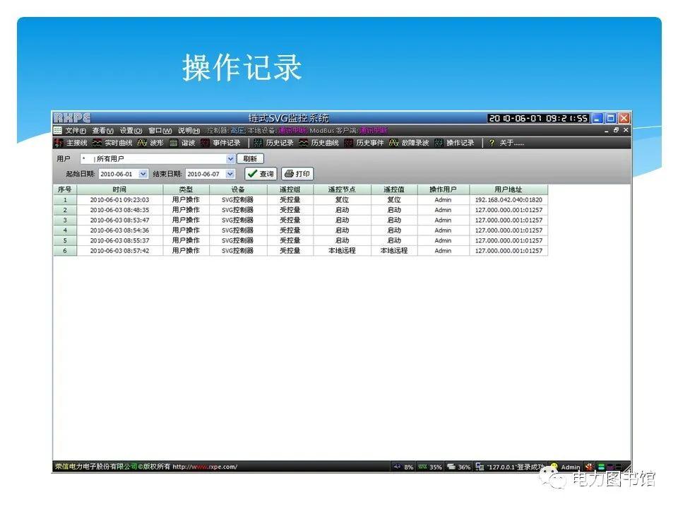This screenshot has height=509, width=678.
Task: Open the 设置 menu
Action: [131, 130]
